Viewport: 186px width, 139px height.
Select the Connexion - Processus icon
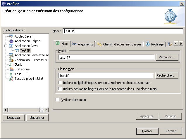click(x=11, y=60)
